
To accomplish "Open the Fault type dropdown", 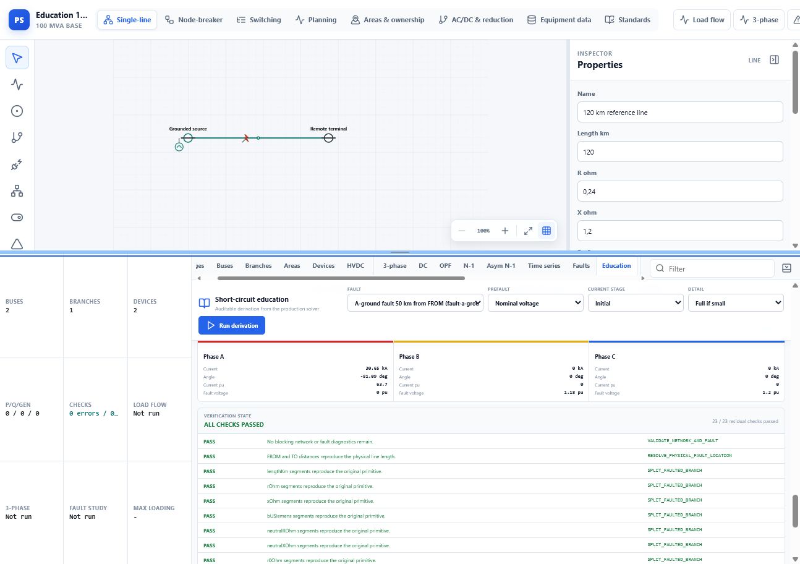I will click(x=415, y=303).
